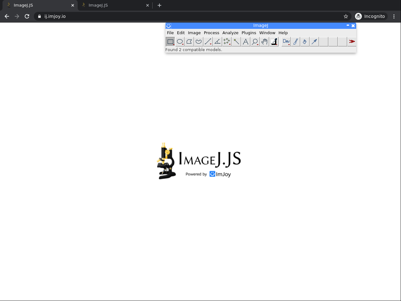The image size is (401, 301).
Task: Reload the current page
Action: [x=27, y=16]
